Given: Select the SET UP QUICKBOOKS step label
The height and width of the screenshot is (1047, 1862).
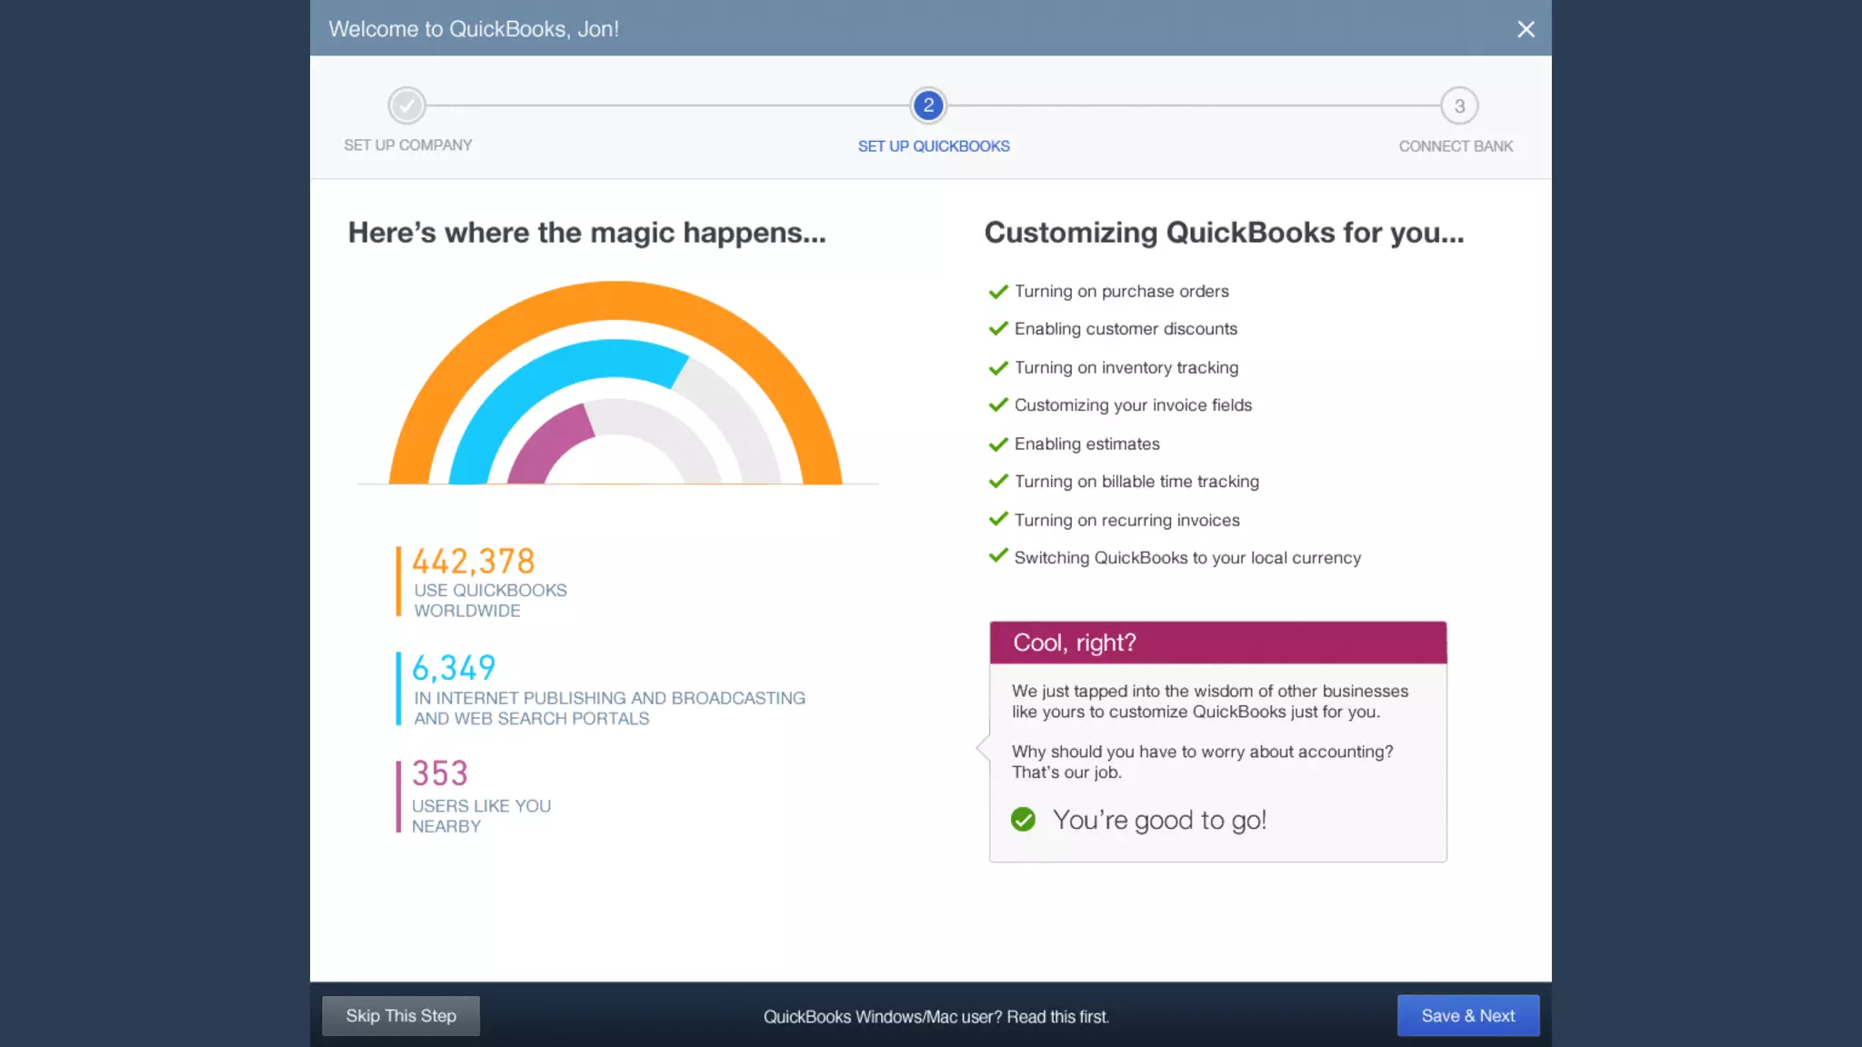Looking at the screenshot, I should coord(934,146).
